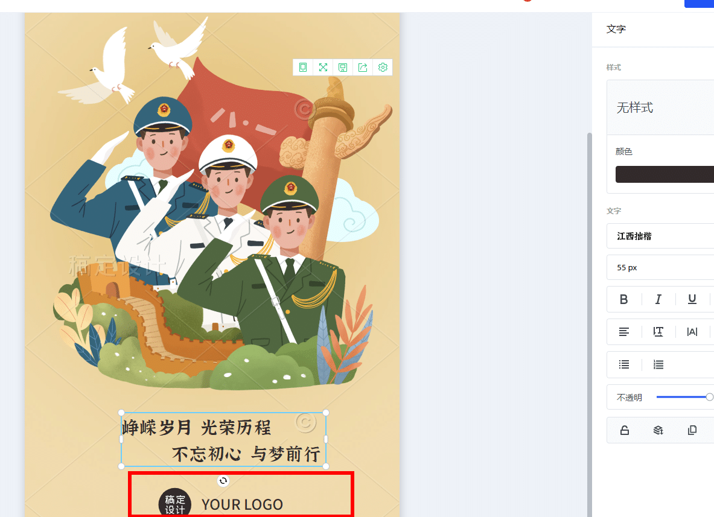Viewport: 714px width, 517px height.
Task: Open the dark text color swatch
Action: pos(665,174)
